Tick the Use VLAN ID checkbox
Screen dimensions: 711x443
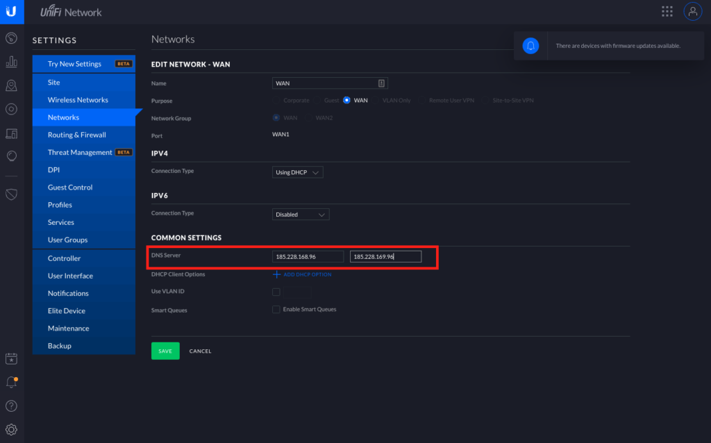tap(276, 292)
